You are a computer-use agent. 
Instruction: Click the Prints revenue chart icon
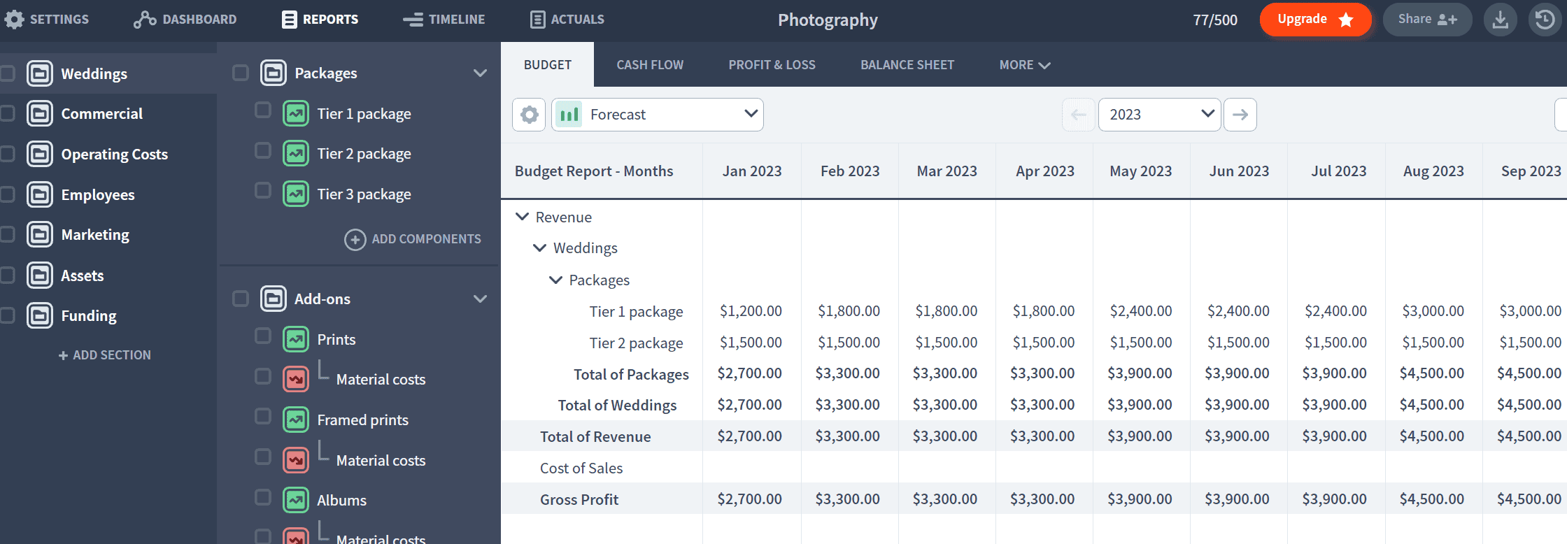click(x=296, y=339)
